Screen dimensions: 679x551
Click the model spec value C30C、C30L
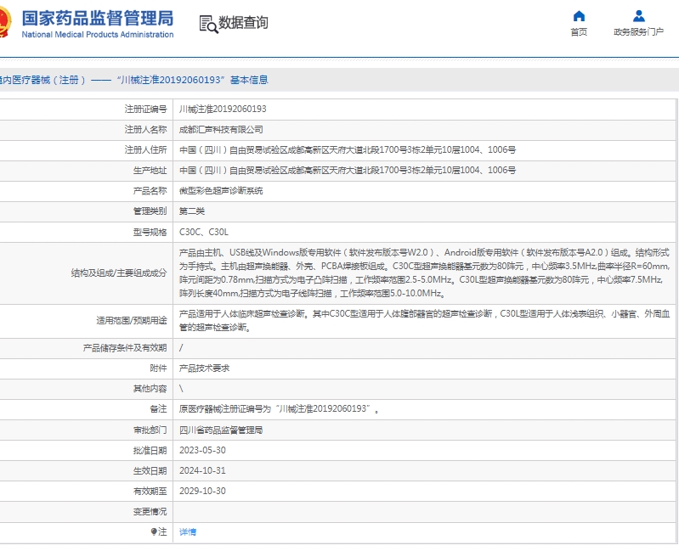[204, 232]
